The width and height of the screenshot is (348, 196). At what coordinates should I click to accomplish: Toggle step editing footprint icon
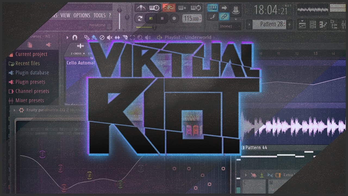213,17
